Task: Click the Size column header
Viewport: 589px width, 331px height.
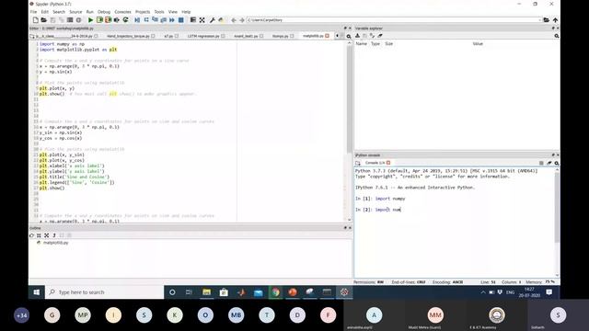Action: tap(388, 44)
